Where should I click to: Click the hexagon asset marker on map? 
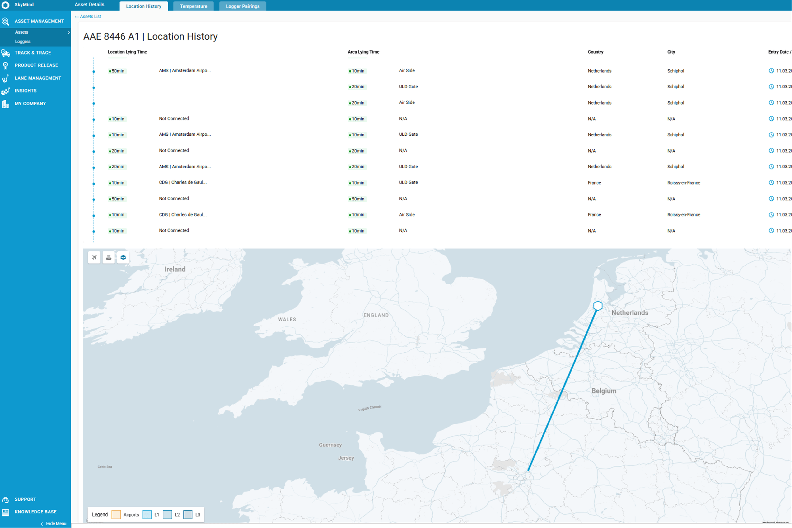598,306
